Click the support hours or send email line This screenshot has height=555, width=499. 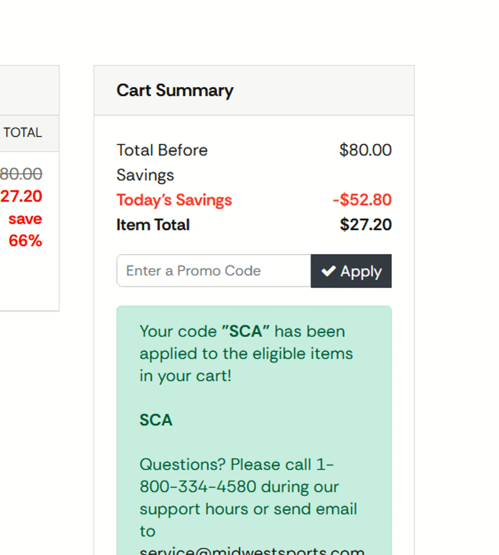[x=248, y=509]
